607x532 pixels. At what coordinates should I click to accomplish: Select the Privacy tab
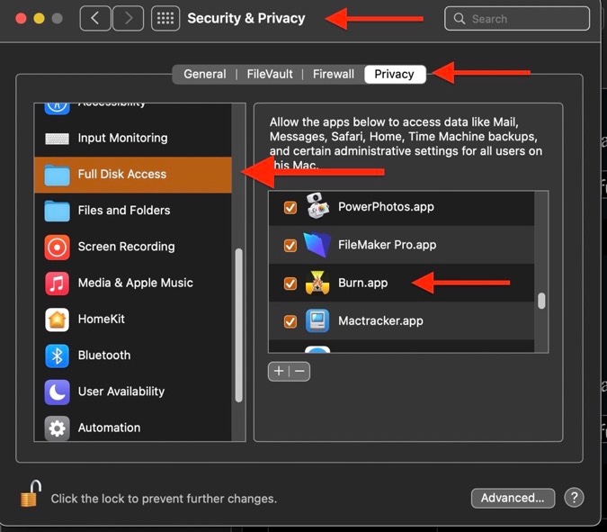(395, 74)
